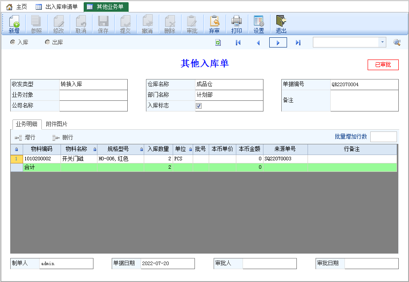Click the 删行 delete row button
409x282 pixels.
[62, 138]
